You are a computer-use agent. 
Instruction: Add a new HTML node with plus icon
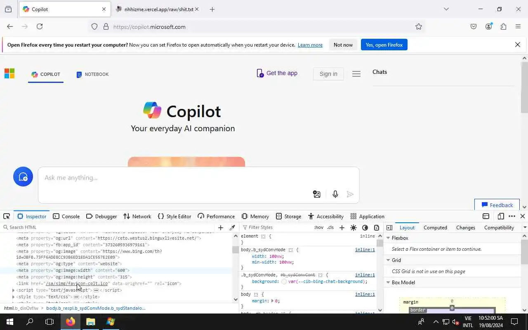221,227
